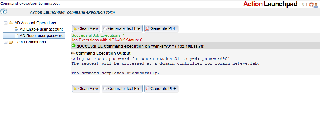Click the bottom Clean View button

[86, 89]
